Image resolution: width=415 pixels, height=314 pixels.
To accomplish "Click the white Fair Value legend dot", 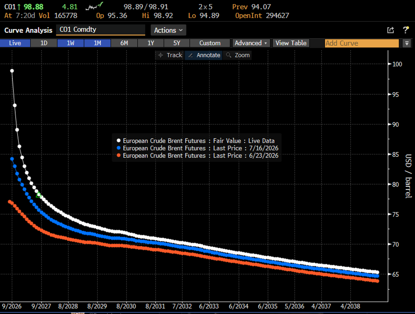I will [119, 141].
